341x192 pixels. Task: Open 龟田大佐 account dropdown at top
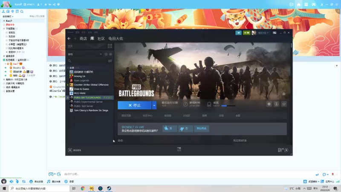[x=263, y=33]
